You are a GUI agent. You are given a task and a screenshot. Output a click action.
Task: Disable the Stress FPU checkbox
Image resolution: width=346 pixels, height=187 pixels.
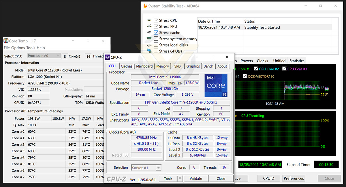click(x=156, y=26)
